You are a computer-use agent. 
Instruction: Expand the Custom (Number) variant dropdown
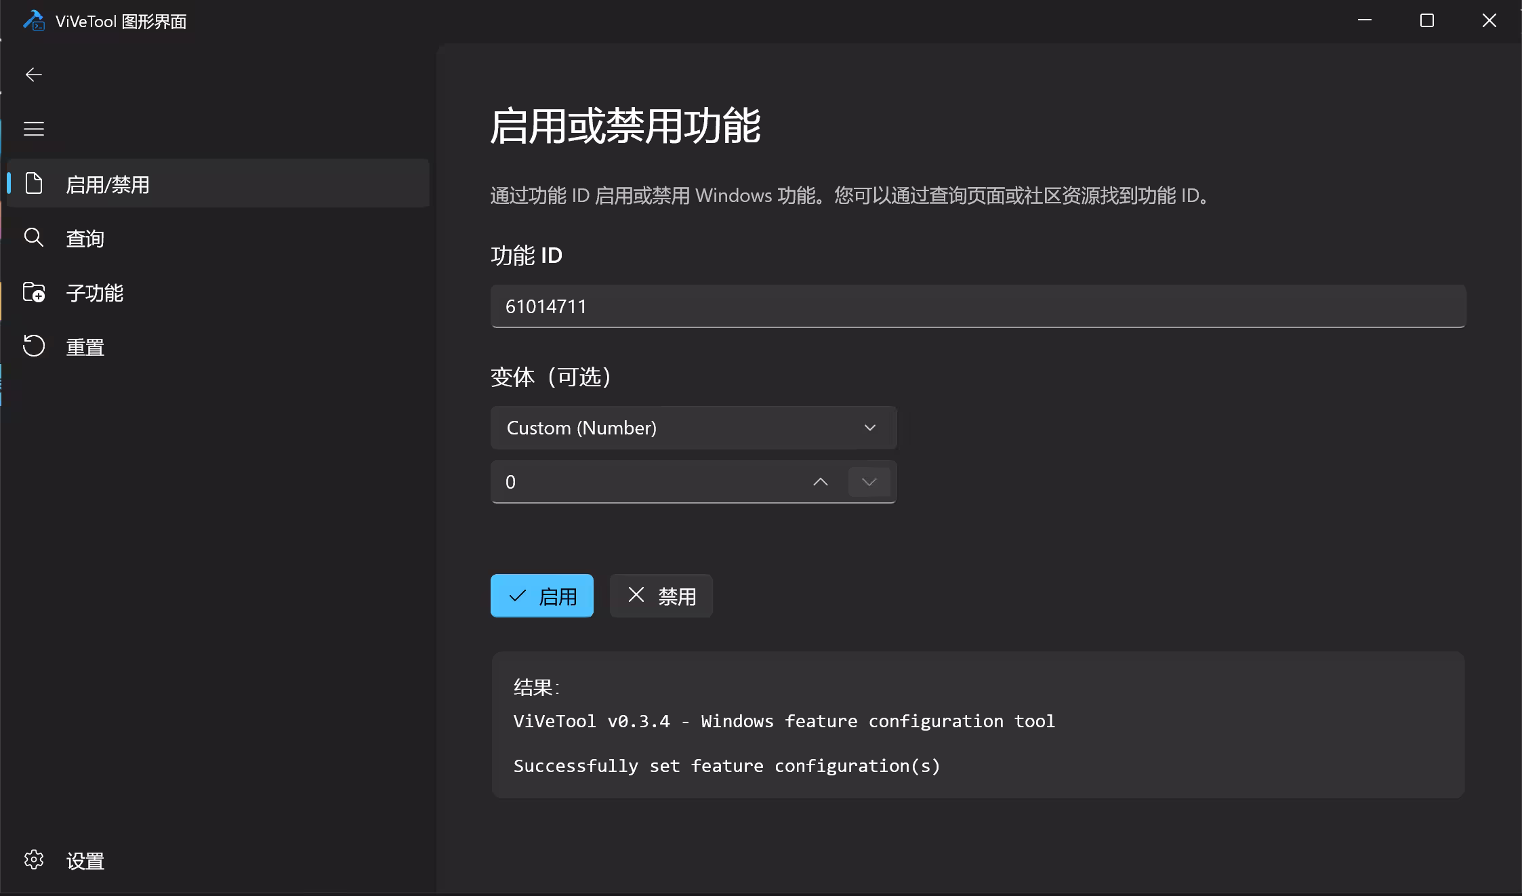(x=693, y=428)
